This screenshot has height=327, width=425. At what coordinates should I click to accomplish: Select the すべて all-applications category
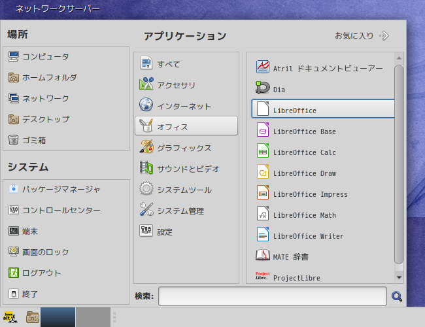click(186, 64)
